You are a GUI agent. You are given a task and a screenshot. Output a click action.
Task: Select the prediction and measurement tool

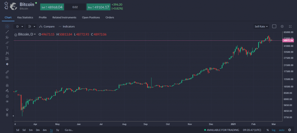[x=7, y=59]
